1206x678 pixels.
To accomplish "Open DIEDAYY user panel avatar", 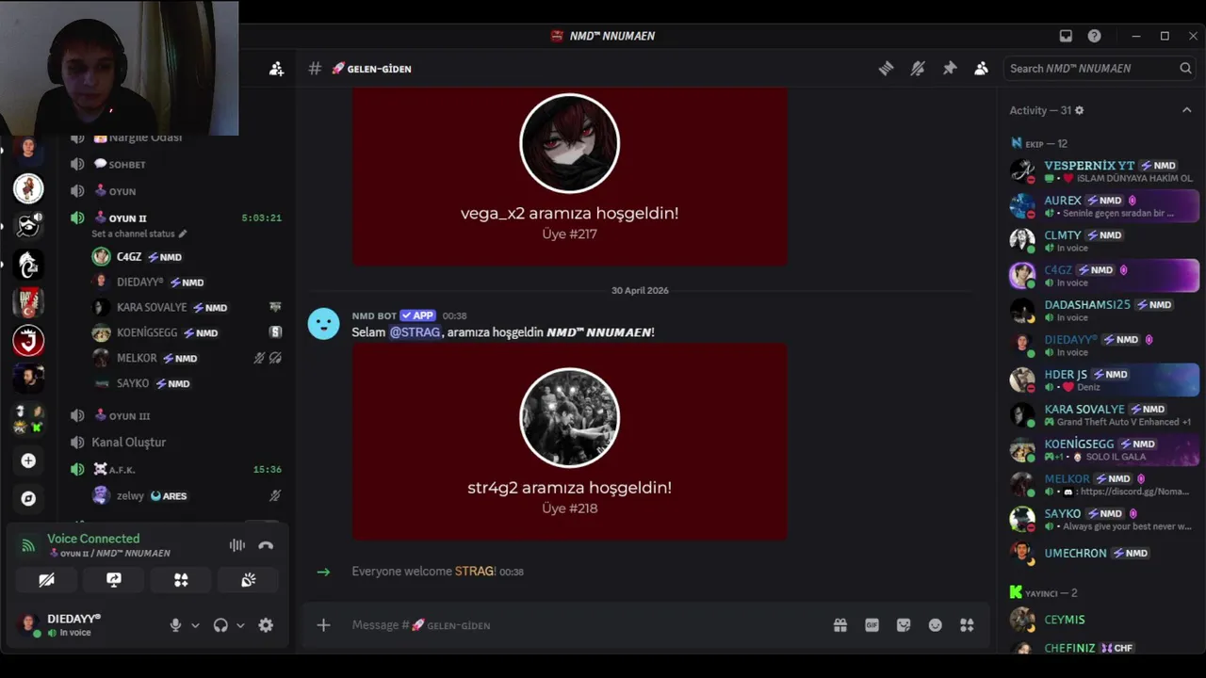I will (x=28, y=623).
